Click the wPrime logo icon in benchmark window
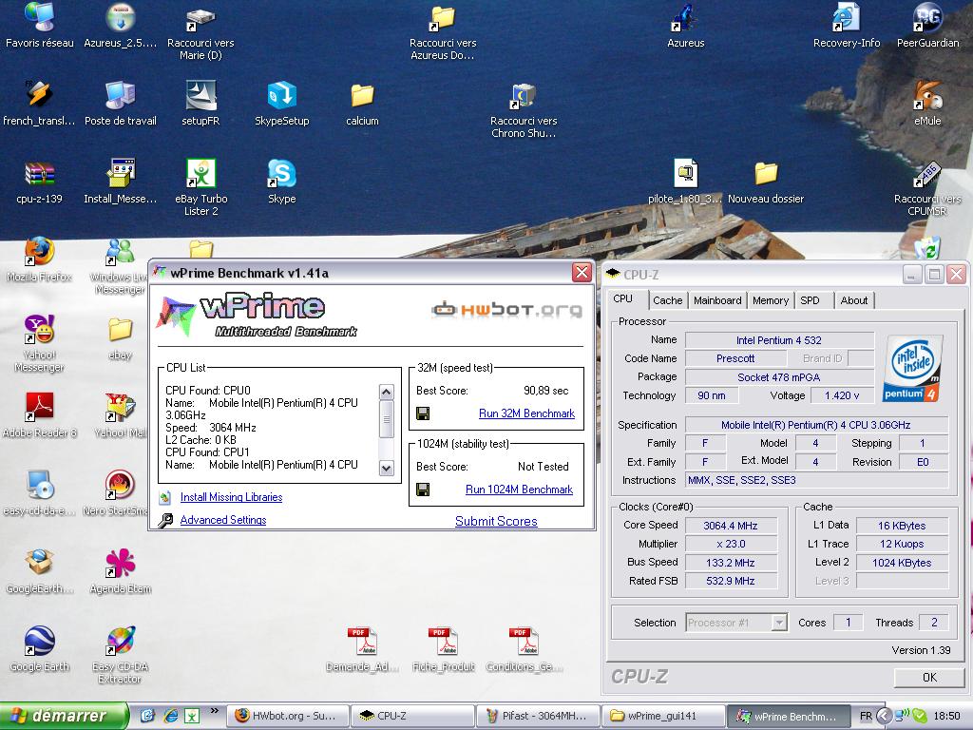This screenshot has width=973, height=730. pyautogui.click(x=176, y=315)
